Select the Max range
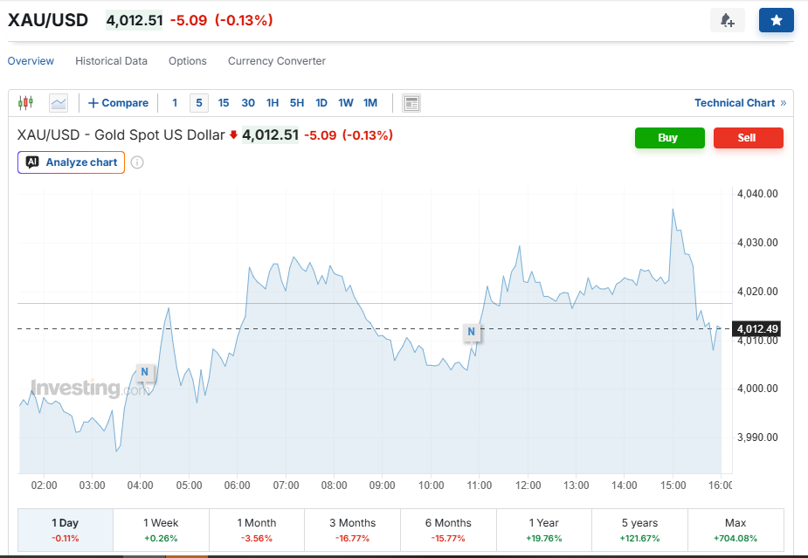This screenshot has width=808, height=558. (735, 530)
